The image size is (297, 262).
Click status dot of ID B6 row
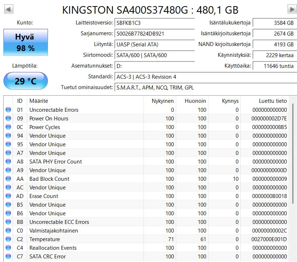click(x=8, y=213)
